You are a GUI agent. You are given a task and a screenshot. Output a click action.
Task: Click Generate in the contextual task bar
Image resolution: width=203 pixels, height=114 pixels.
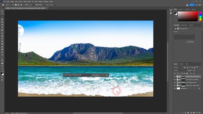coord(96,75)
